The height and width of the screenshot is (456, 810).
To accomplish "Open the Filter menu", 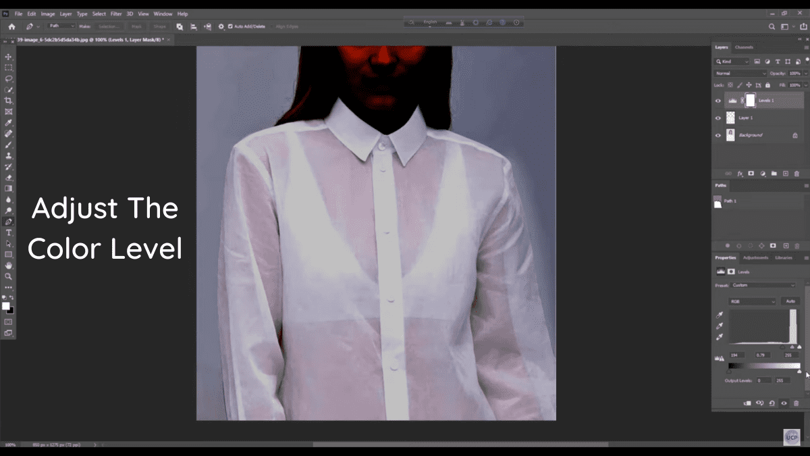I will pyautogui.click(x=116, y=14).
